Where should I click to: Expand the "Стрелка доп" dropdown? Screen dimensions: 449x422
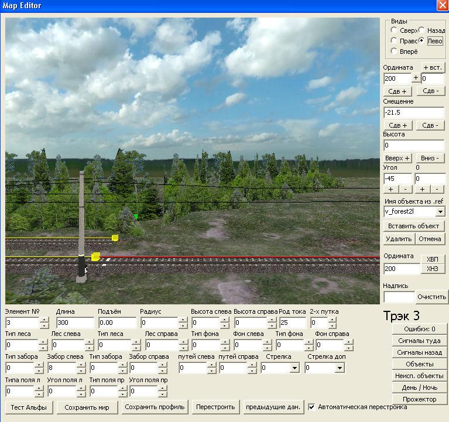340,368
